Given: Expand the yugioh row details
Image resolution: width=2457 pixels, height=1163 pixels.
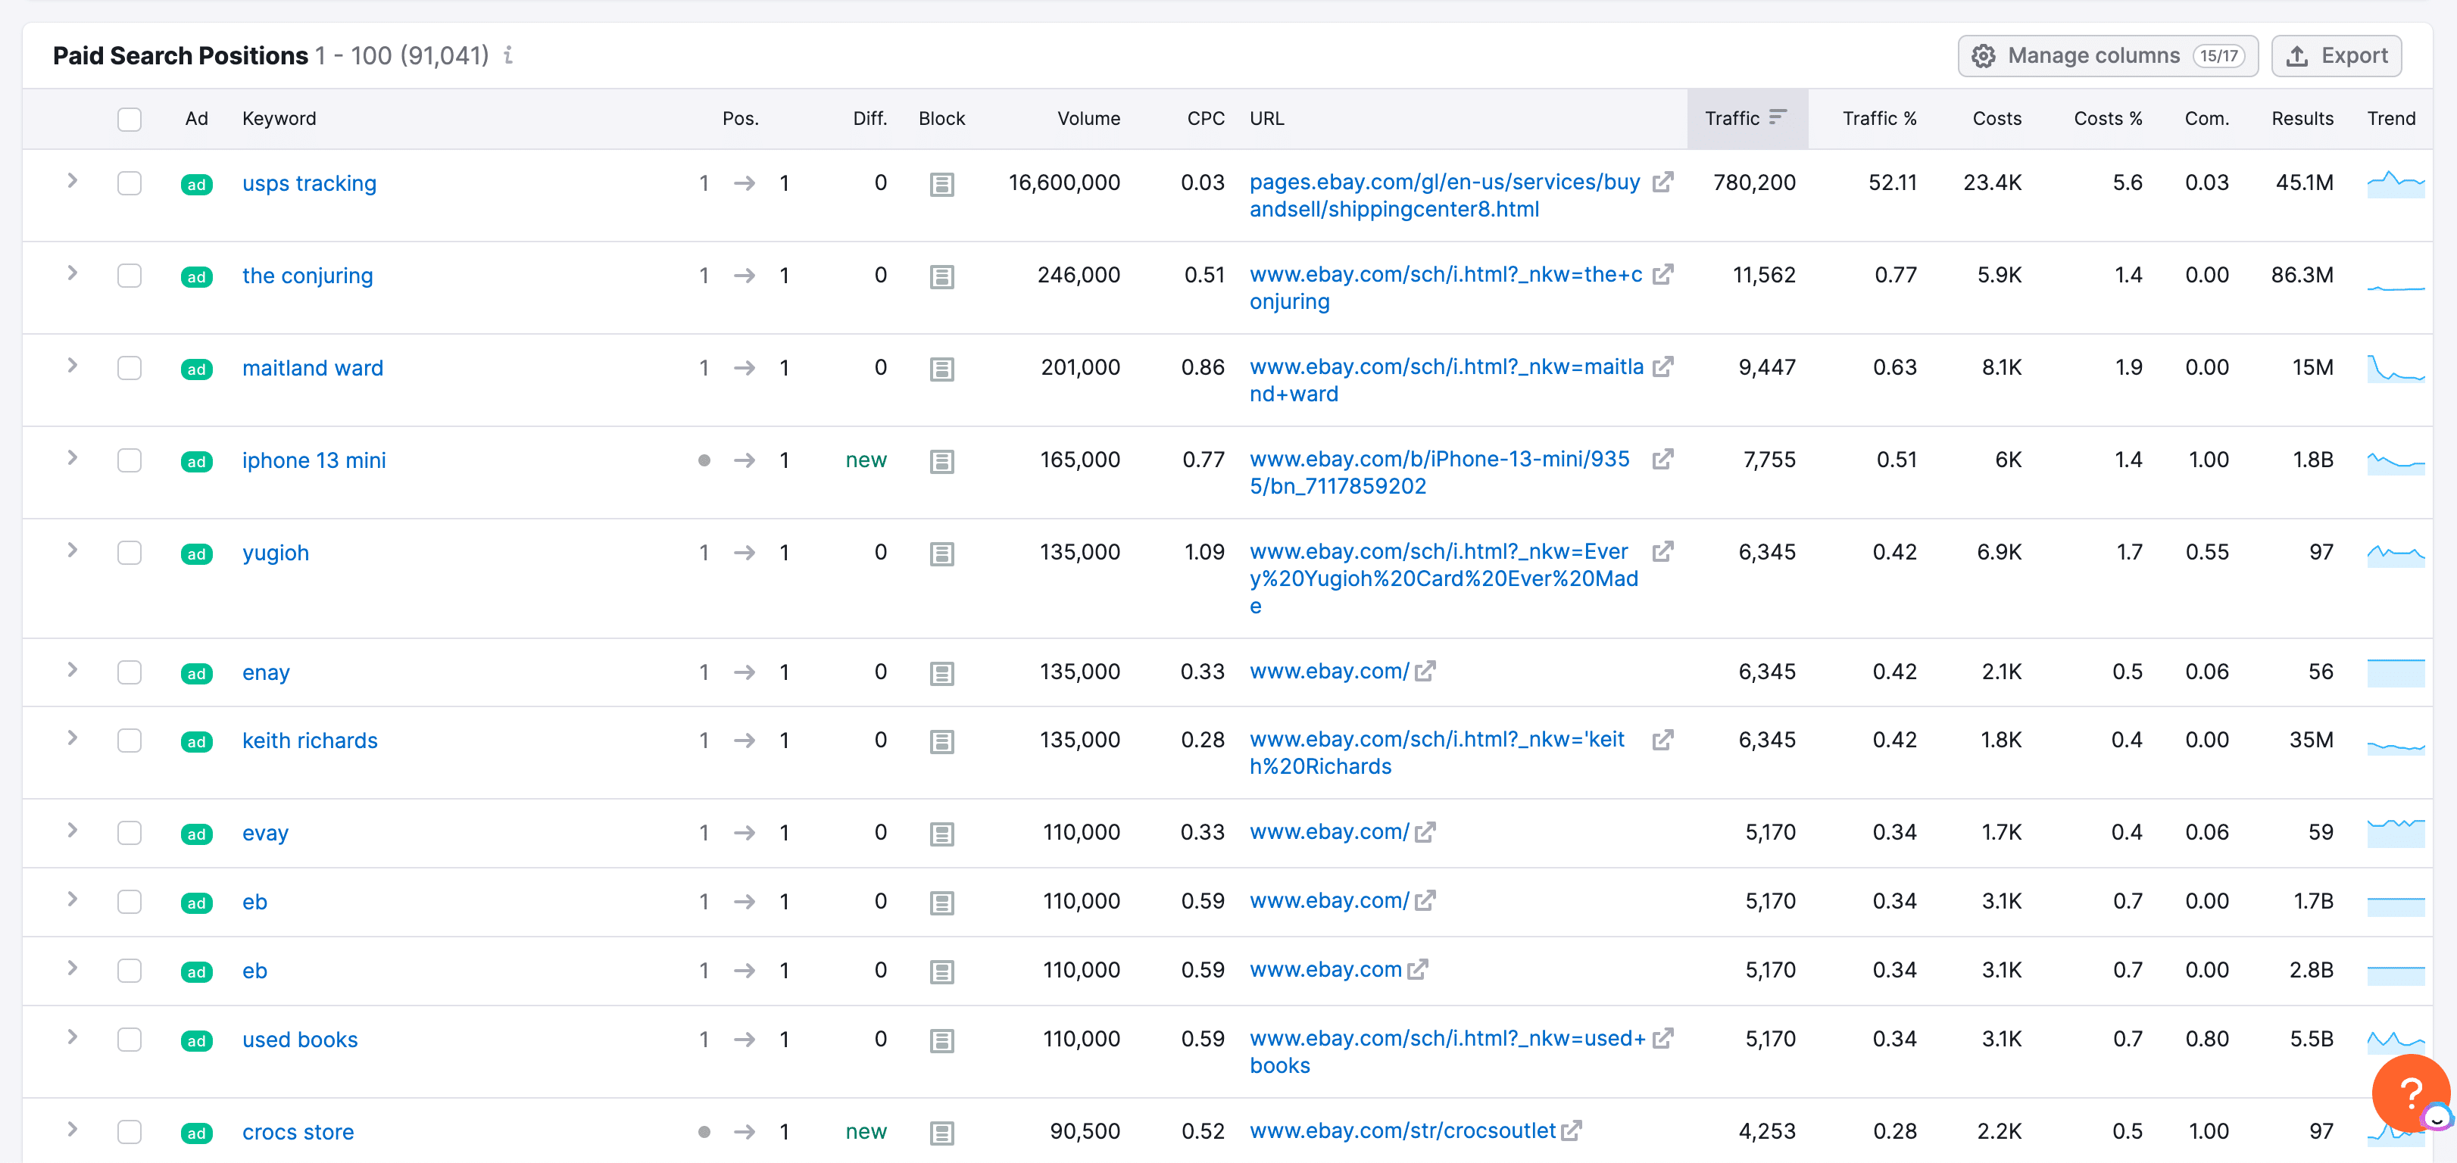Looking at the screenshot, I should coord(73,550).
